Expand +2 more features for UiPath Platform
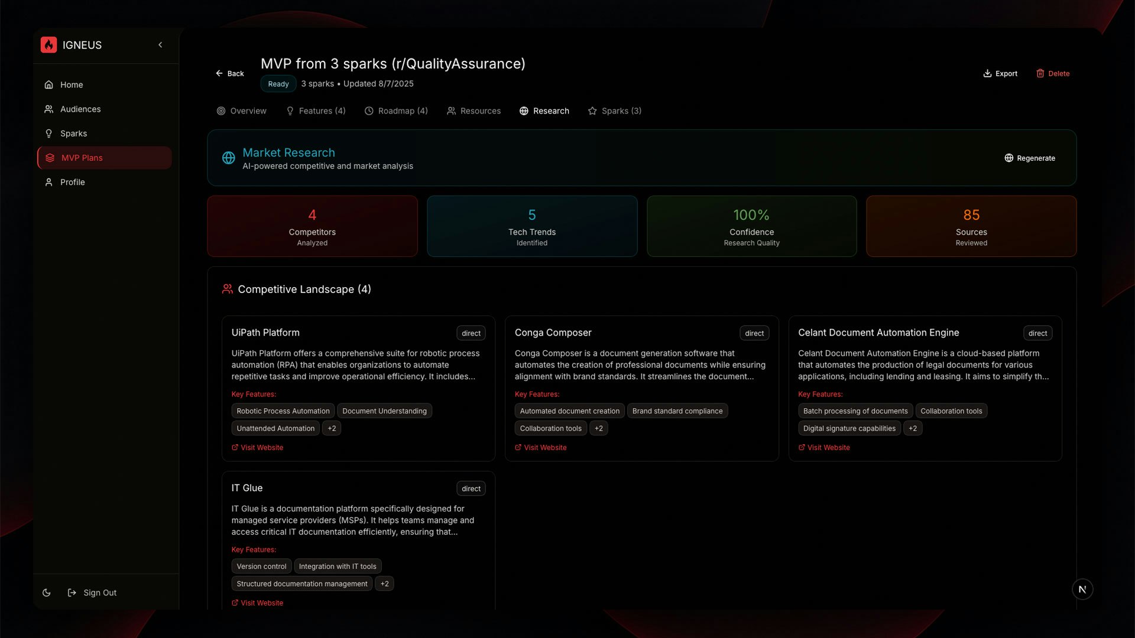Image resolution: width=1135 pixels, height=638 pixels. [332, 428]
